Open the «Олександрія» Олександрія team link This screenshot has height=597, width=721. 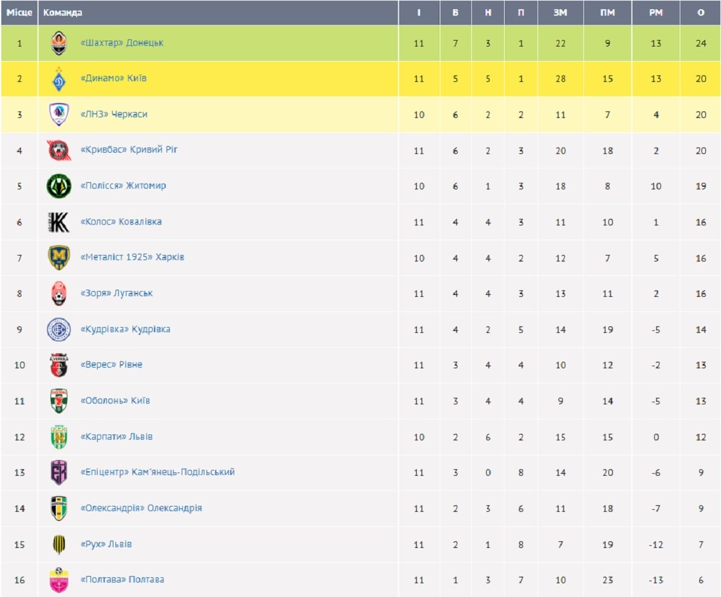141,508
